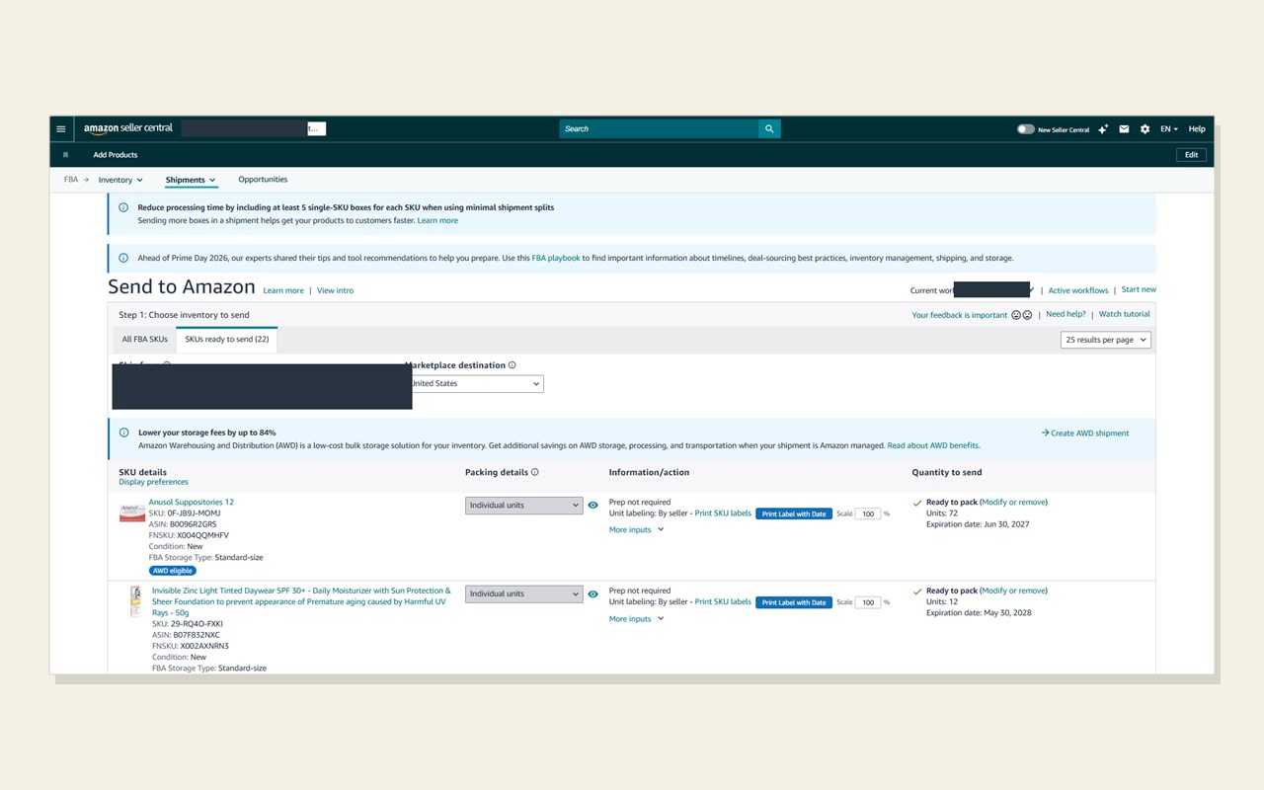Click Modify or remove for Anusol
The height and width of the screenshot is (790, 1264).
[x=1013, y=503]
